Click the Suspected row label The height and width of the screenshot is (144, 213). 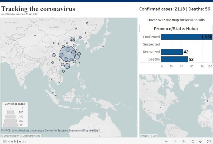click(151, 44)
